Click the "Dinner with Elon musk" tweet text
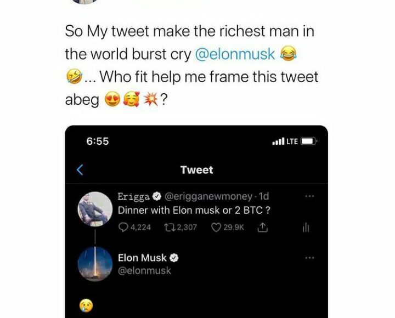Image resolution: width=395 pixels, height=318 pixels. point(194,211)
